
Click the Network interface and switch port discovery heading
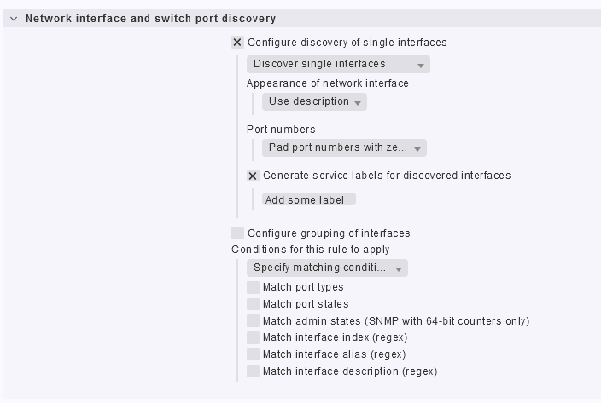pyautogui.click(x=150, y=18)
